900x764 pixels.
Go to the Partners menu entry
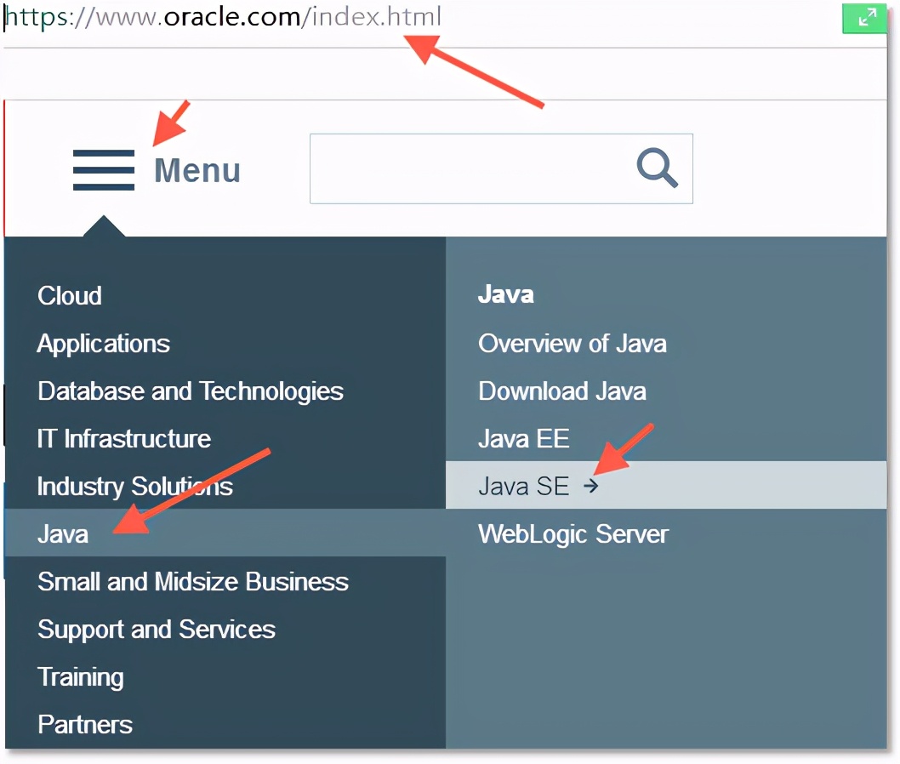point(85,725)
